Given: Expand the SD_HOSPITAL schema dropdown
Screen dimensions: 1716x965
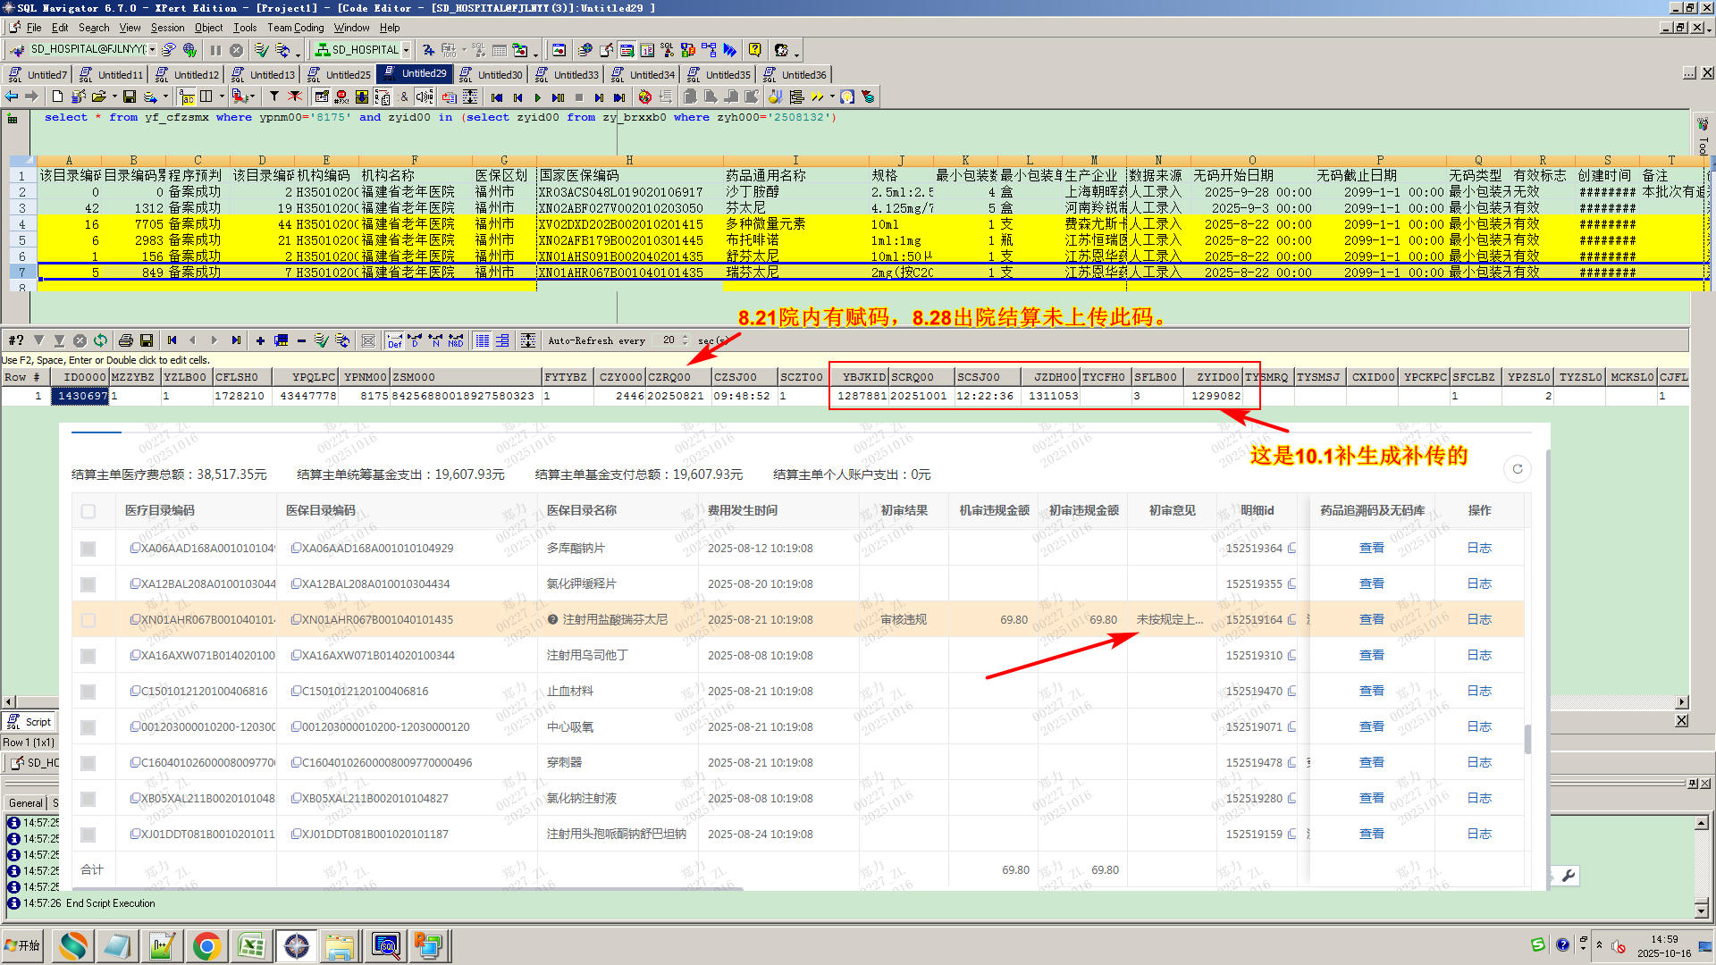Looking at the screenshot, I should click(x=406, y=50).
